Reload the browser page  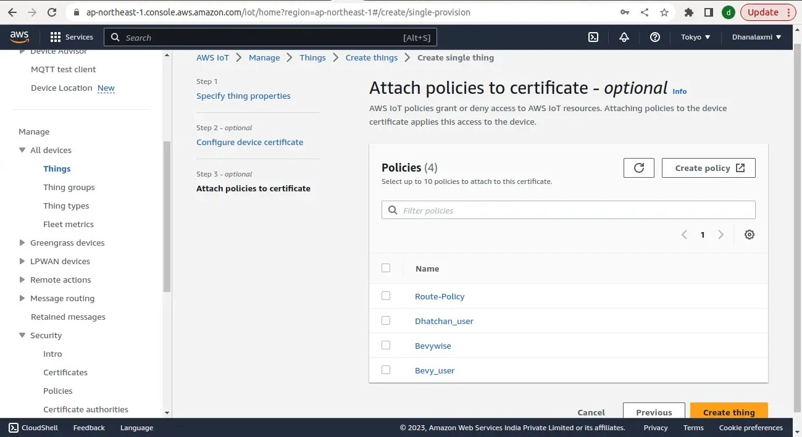tap(52, 12)
